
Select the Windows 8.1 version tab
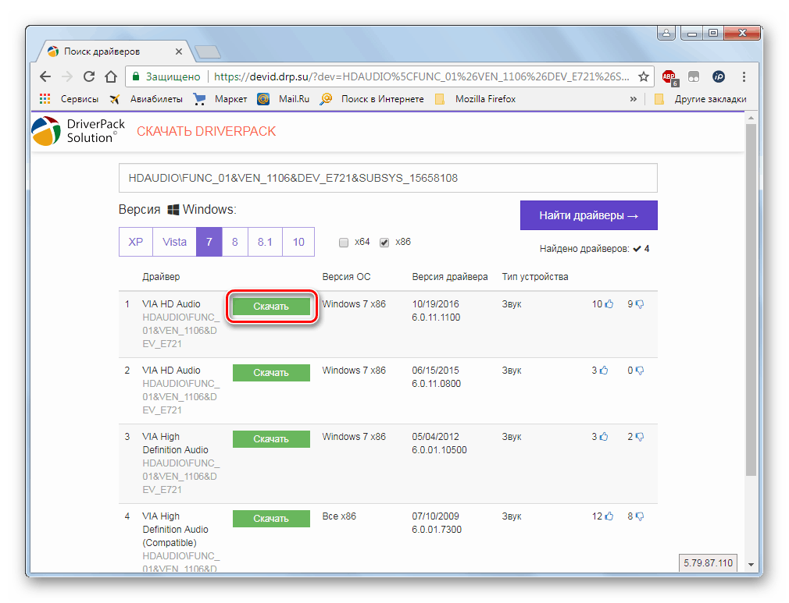pyautogui.click(x=265, y=242)
